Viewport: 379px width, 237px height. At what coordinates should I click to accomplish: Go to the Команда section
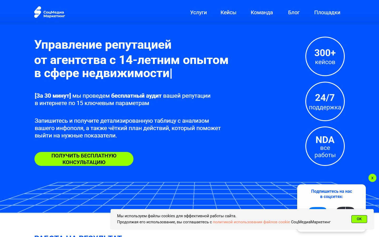point(262,12)
